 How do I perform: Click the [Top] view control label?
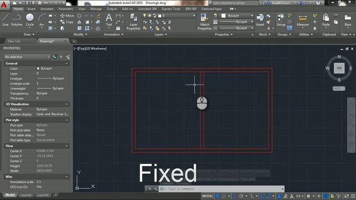81,48
